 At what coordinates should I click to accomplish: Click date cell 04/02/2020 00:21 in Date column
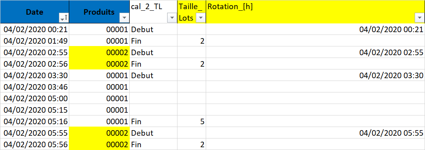click(35, 29)
